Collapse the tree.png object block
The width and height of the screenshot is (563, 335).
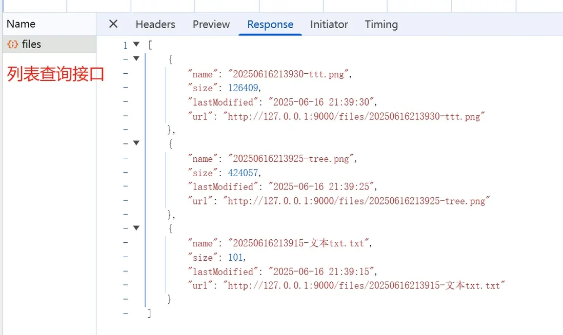click(136, 143)
